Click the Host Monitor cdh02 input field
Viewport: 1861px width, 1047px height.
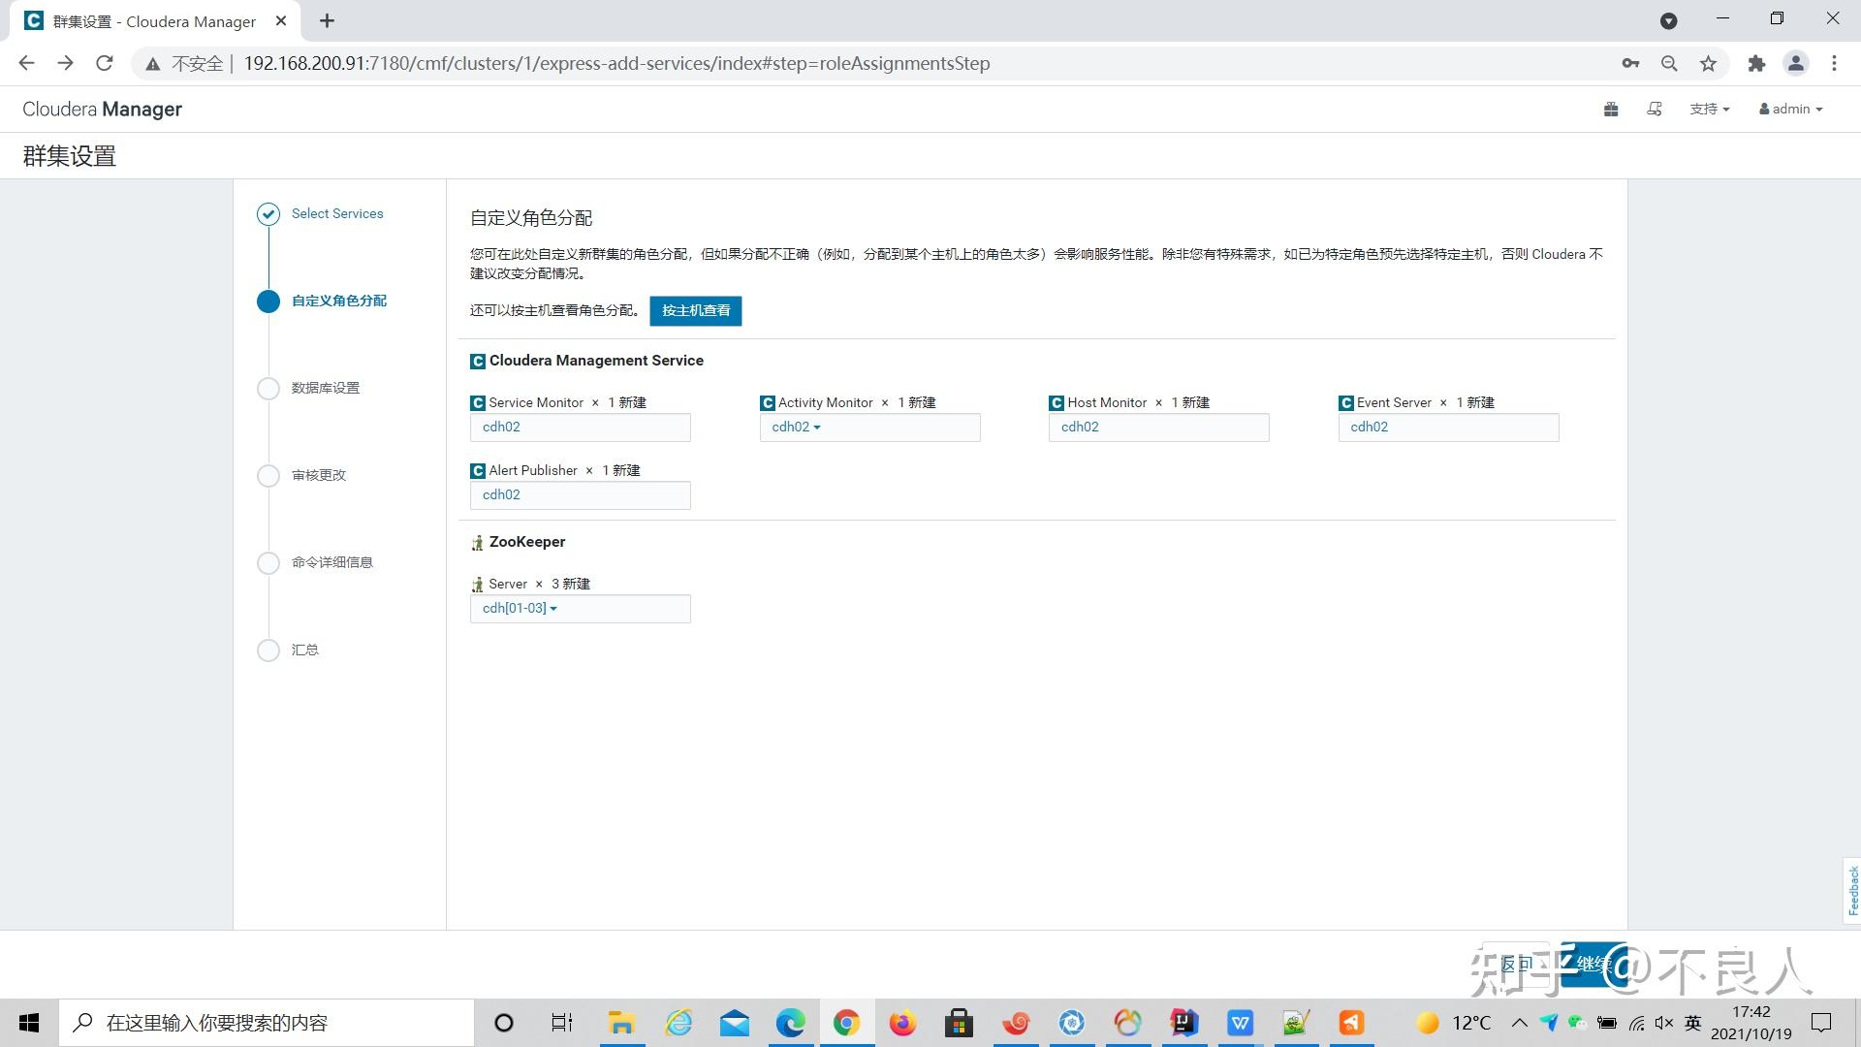(1158, 427)
